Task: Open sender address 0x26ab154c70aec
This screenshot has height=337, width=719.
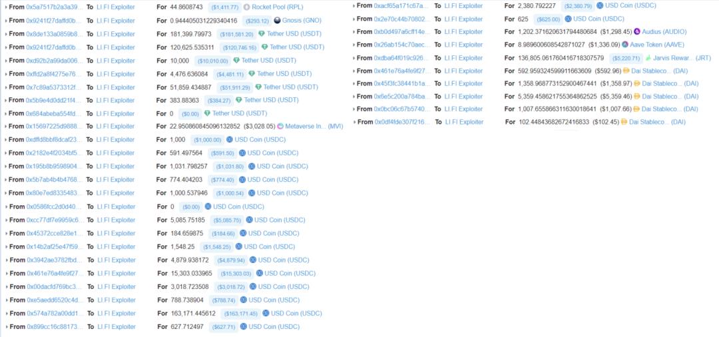Action: 402,45
